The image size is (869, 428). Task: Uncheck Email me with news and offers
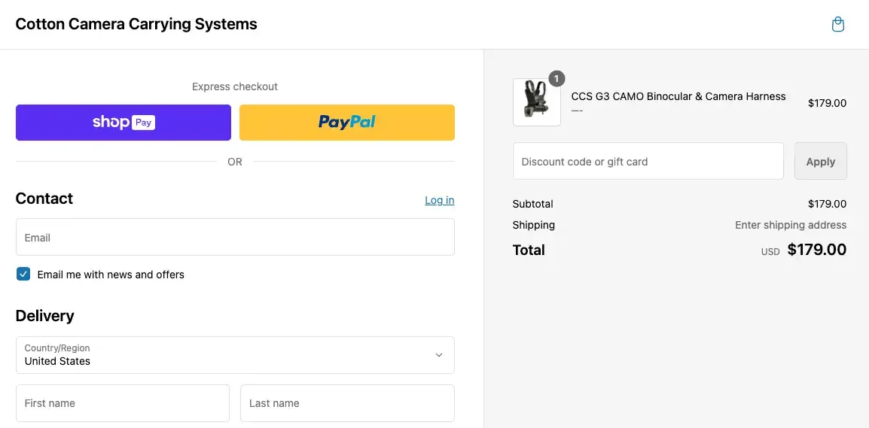click(23, 274)
